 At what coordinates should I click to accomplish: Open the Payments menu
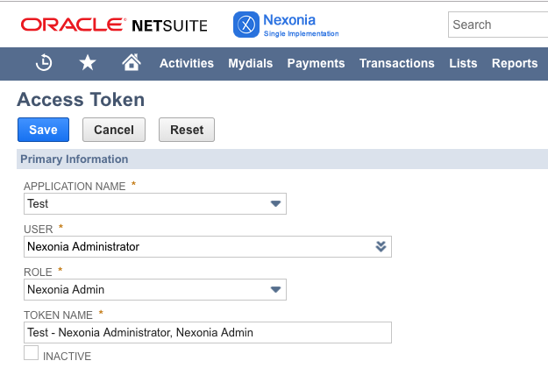point(316,63)
